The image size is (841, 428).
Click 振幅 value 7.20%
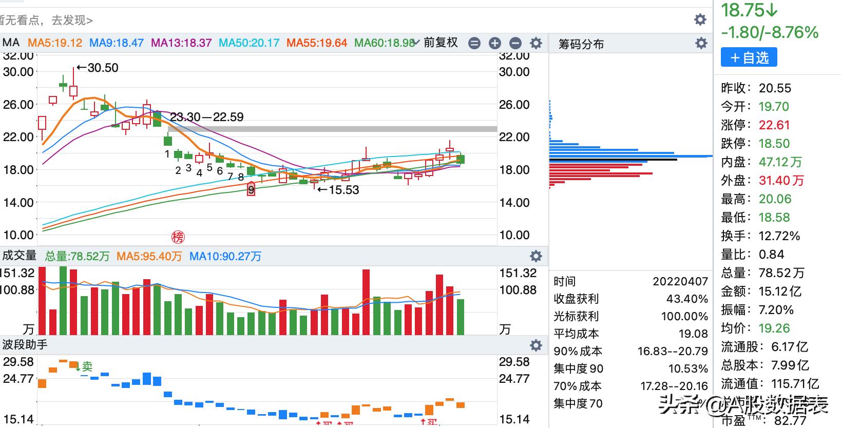(776, 310)
